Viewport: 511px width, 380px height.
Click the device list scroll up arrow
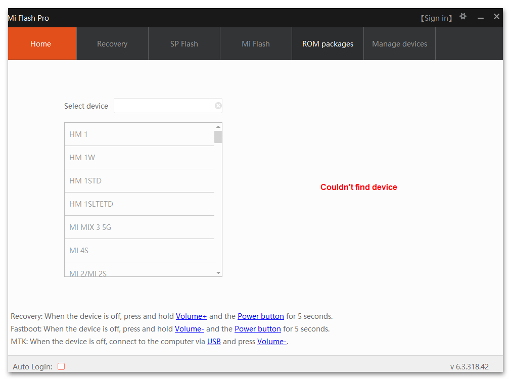tap(218, 127)
